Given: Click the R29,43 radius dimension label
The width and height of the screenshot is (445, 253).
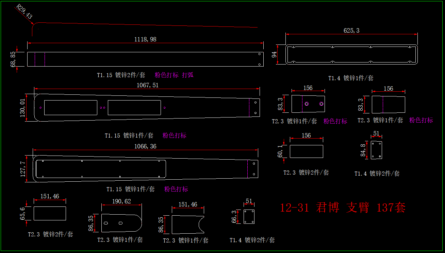Looking at the screenshot, I should pos(24,12).
